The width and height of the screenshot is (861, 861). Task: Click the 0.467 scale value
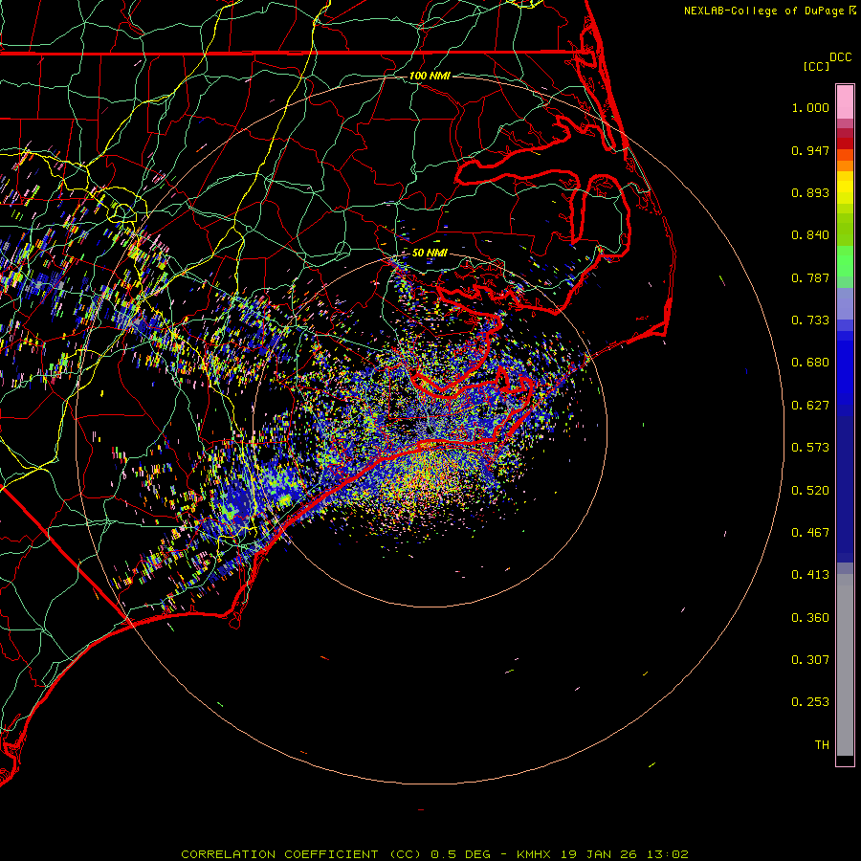pyautogui.click(x=810, y=533)
